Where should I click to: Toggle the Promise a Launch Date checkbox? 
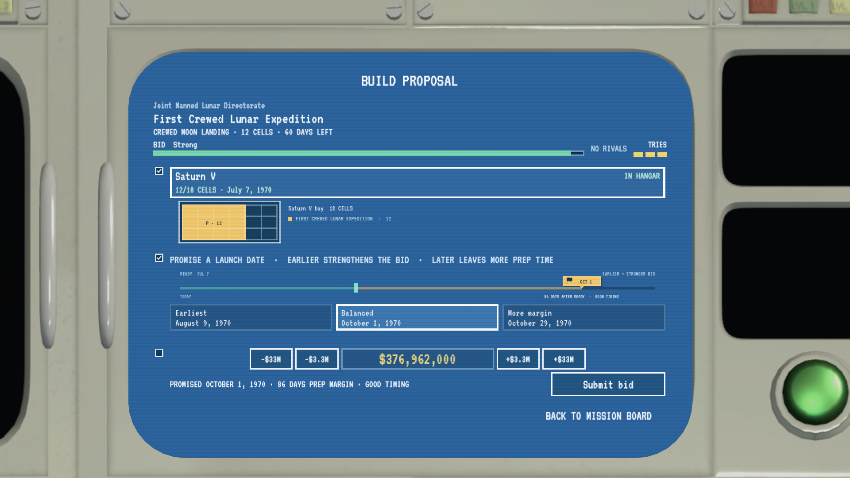pyautogui.click(x=159, y=258)
